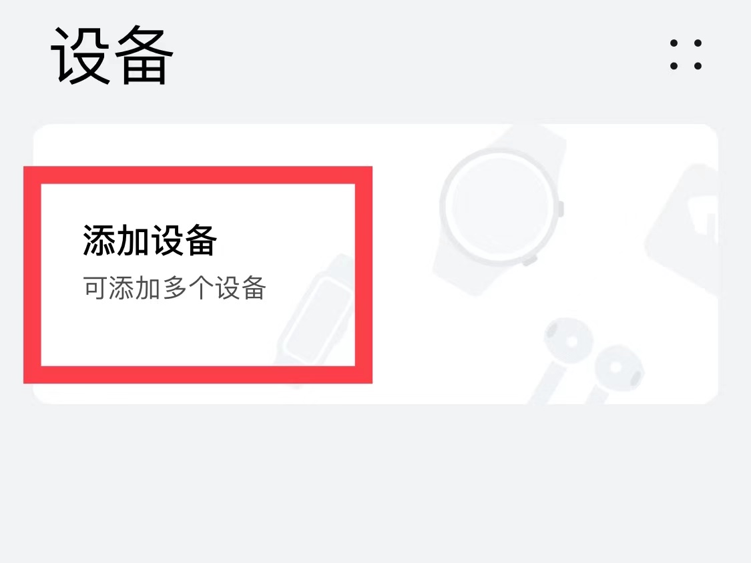
Task: Click the 添加设备 bold title
Action: (x=150, y=240)
